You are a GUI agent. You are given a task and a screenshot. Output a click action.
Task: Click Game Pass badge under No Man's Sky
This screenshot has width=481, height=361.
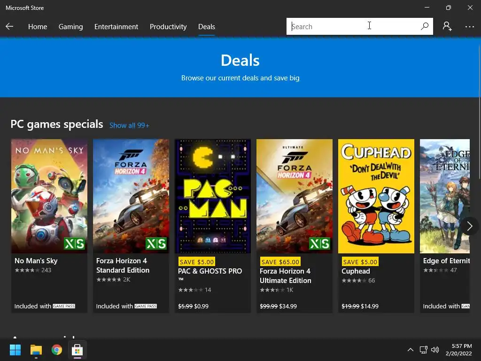click(64, 306)
